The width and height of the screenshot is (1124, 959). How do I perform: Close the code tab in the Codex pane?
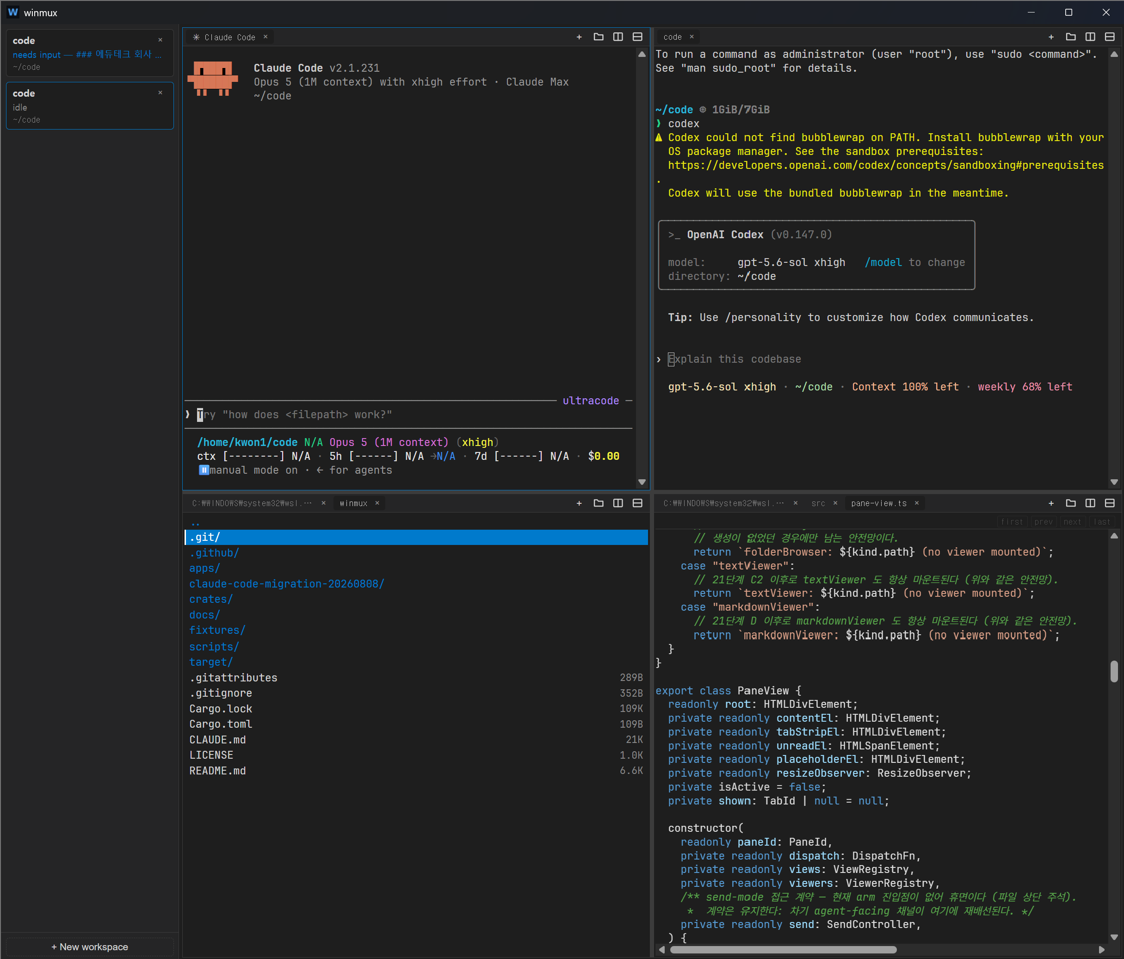point(692,37)
